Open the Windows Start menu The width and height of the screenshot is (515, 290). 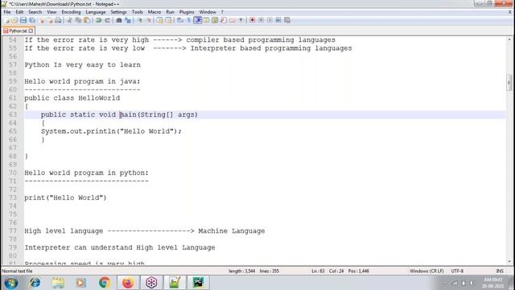[11, 283]
